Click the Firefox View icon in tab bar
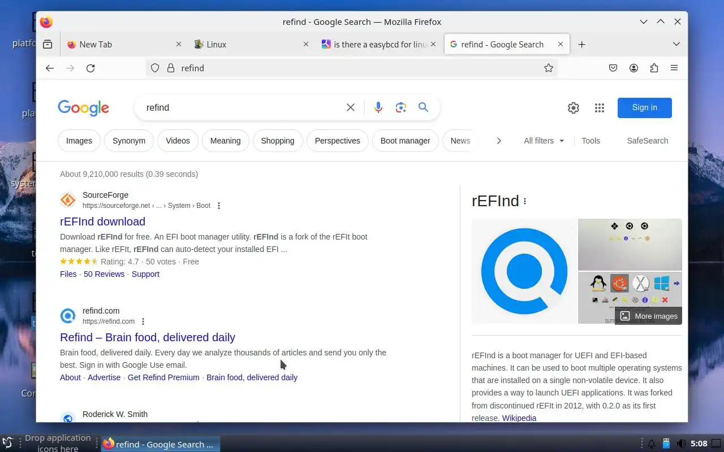 (48, 44)
